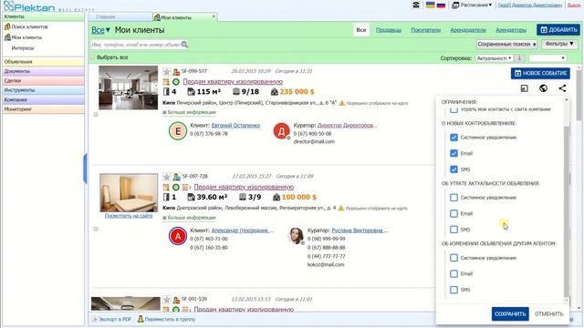Open the Расписание dropdown
The image size is (584, 328).
[472, 5]
